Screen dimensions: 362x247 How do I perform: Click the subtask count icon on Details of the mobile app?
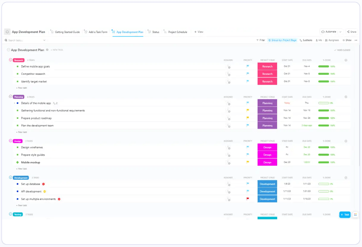click(x=55, y=103)
